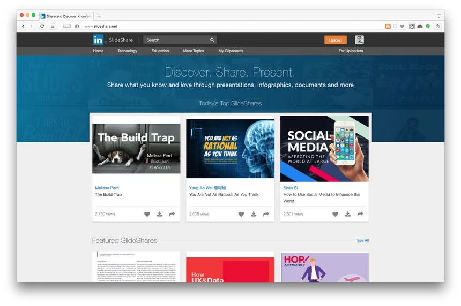Click the 2,601 views count
Screen dimensions: 461x306
pyautogui.click(x=293, y=214)
